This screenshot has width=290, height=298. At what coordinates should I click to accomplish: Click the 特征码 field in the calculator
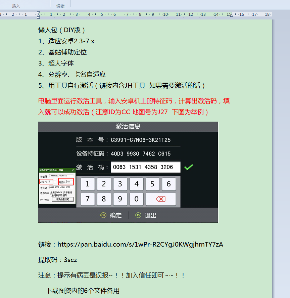click(x=61, y=176)
